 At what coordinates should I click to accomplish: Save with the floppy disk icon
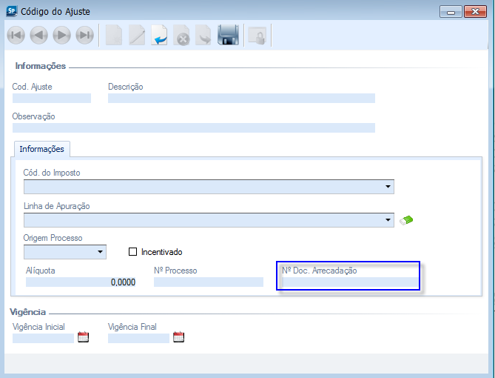227,36
